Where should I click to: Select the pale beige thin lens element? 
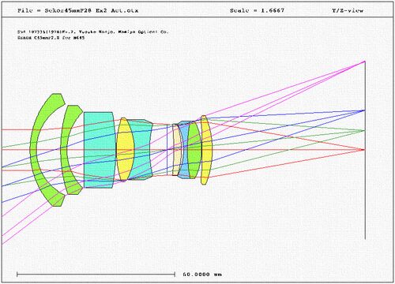(x=176, y=150)
